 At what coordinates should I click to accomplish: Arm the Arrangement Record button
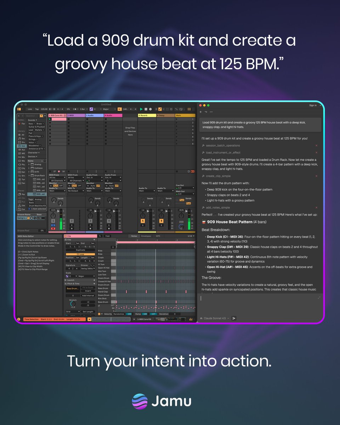click(x=151, y=109)
